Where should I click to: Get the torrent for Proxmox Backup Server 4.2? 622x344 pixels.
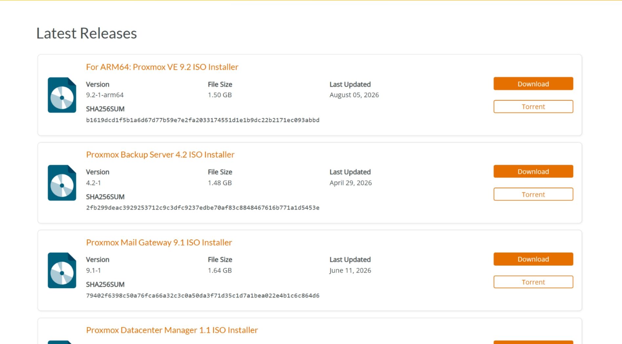pyautogui.click(x=533, y=194)
